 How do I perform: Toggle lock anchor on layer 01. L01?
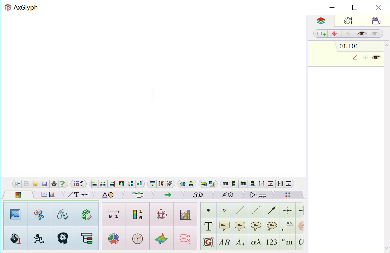pyautogui.click(x=365, y=57)
